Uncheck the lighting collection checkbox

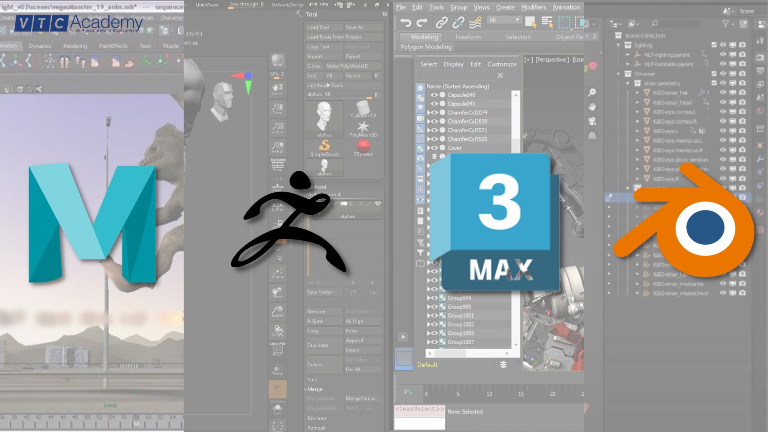[714, 45]
